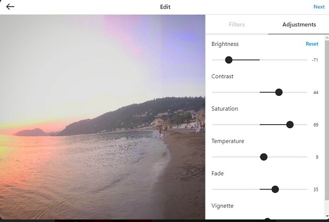
Task: Click the Temperature slider handle
Action: 264,157
